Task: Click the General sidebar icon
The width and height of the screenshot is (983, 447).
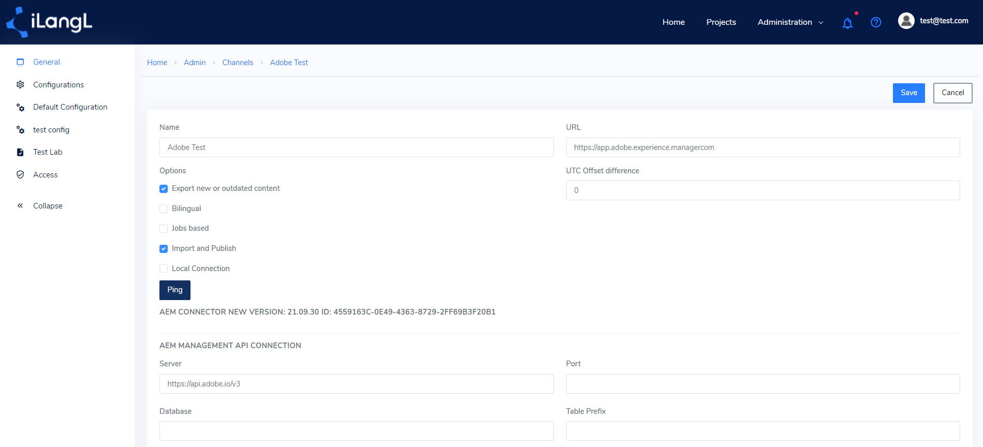Action: point(20,62)
